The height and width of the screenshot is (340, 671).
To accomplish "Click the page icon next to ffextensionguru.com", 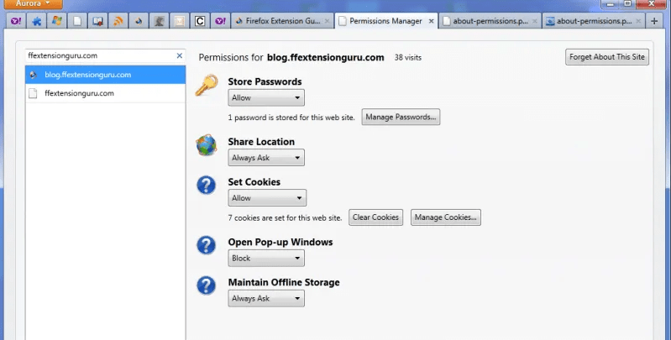I will (x=33, y=93).
